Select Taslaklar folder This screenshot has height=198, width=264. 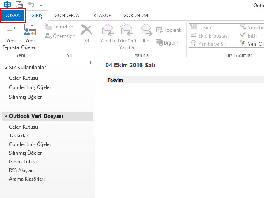[19, 135]
